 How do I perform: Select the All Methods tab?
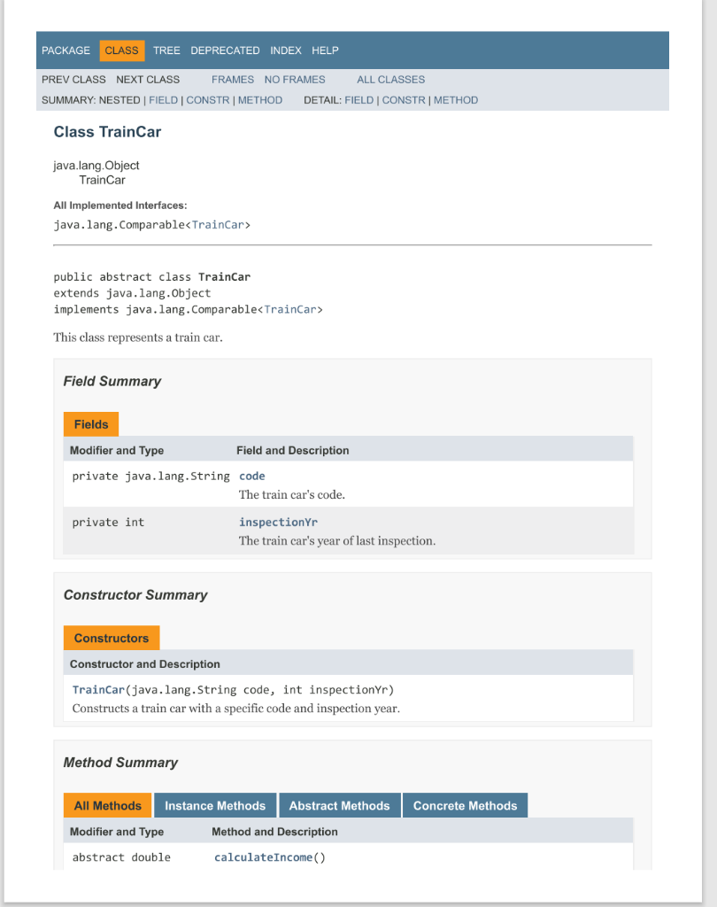pos(107,805)
